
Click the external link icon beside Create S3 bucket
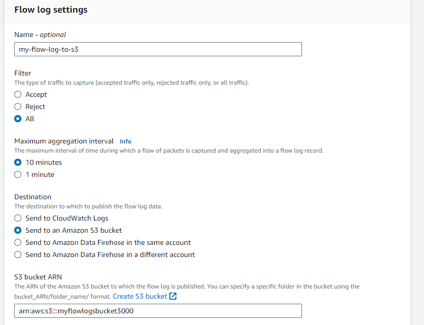pyautogui.click(x=173, y=296)
